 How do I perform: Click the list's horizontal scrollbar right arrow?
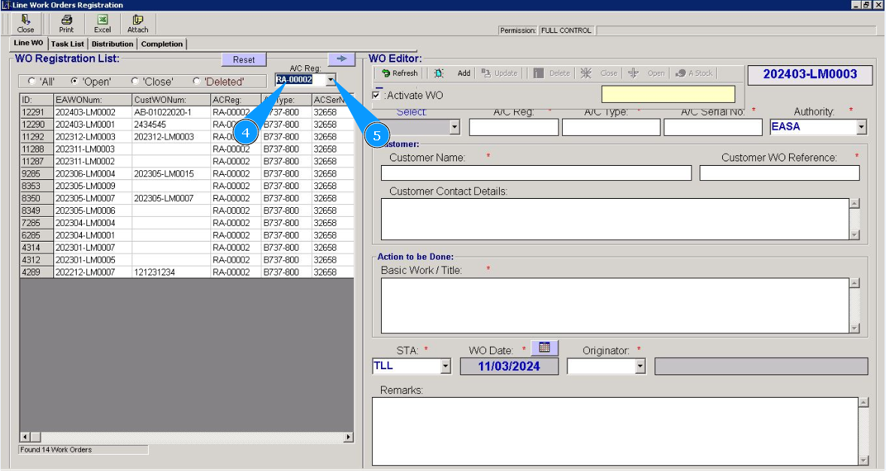pyautogui.click(x=348, y=437)
